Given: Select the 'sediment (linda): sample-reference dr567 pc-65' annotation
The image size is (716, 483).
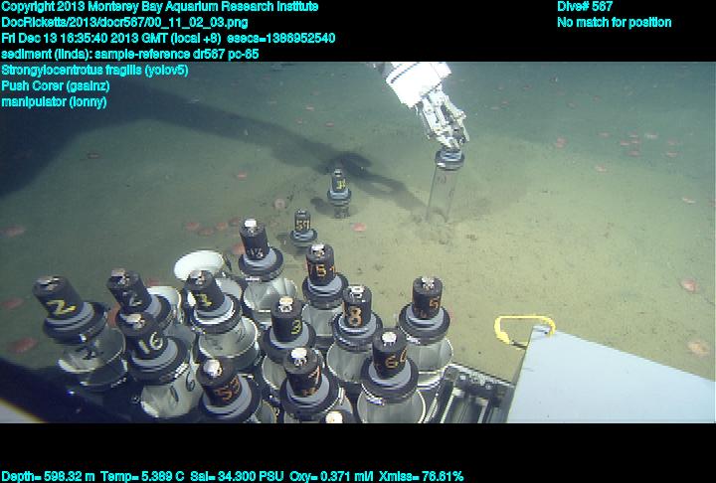Looking at the screenshot, I should (x=130, y=54).
